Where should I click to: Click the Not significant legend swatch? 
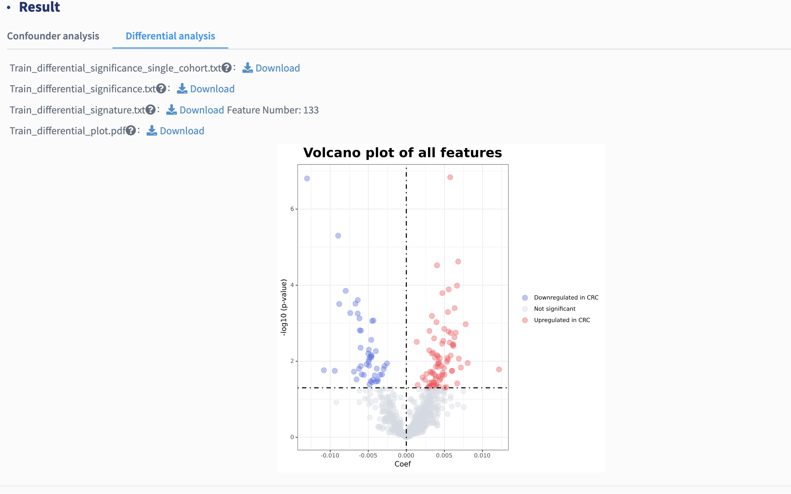525,309
